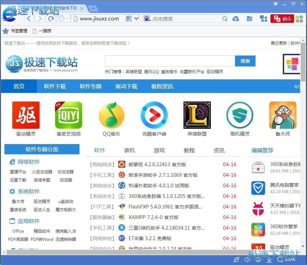Open FlashFXP 5.4.0.3961 list entry
The width and height of the screenshot is (307, 265).
(x=165, y=206)
